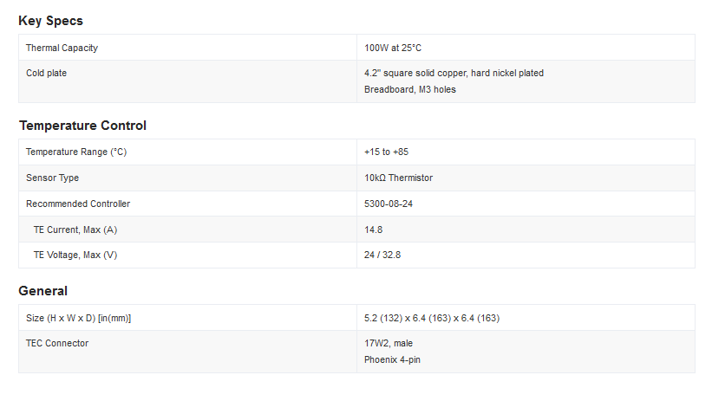Click the 24 / 32.8 voltage value
Screen dimensions: 712x401
(382, 255)
